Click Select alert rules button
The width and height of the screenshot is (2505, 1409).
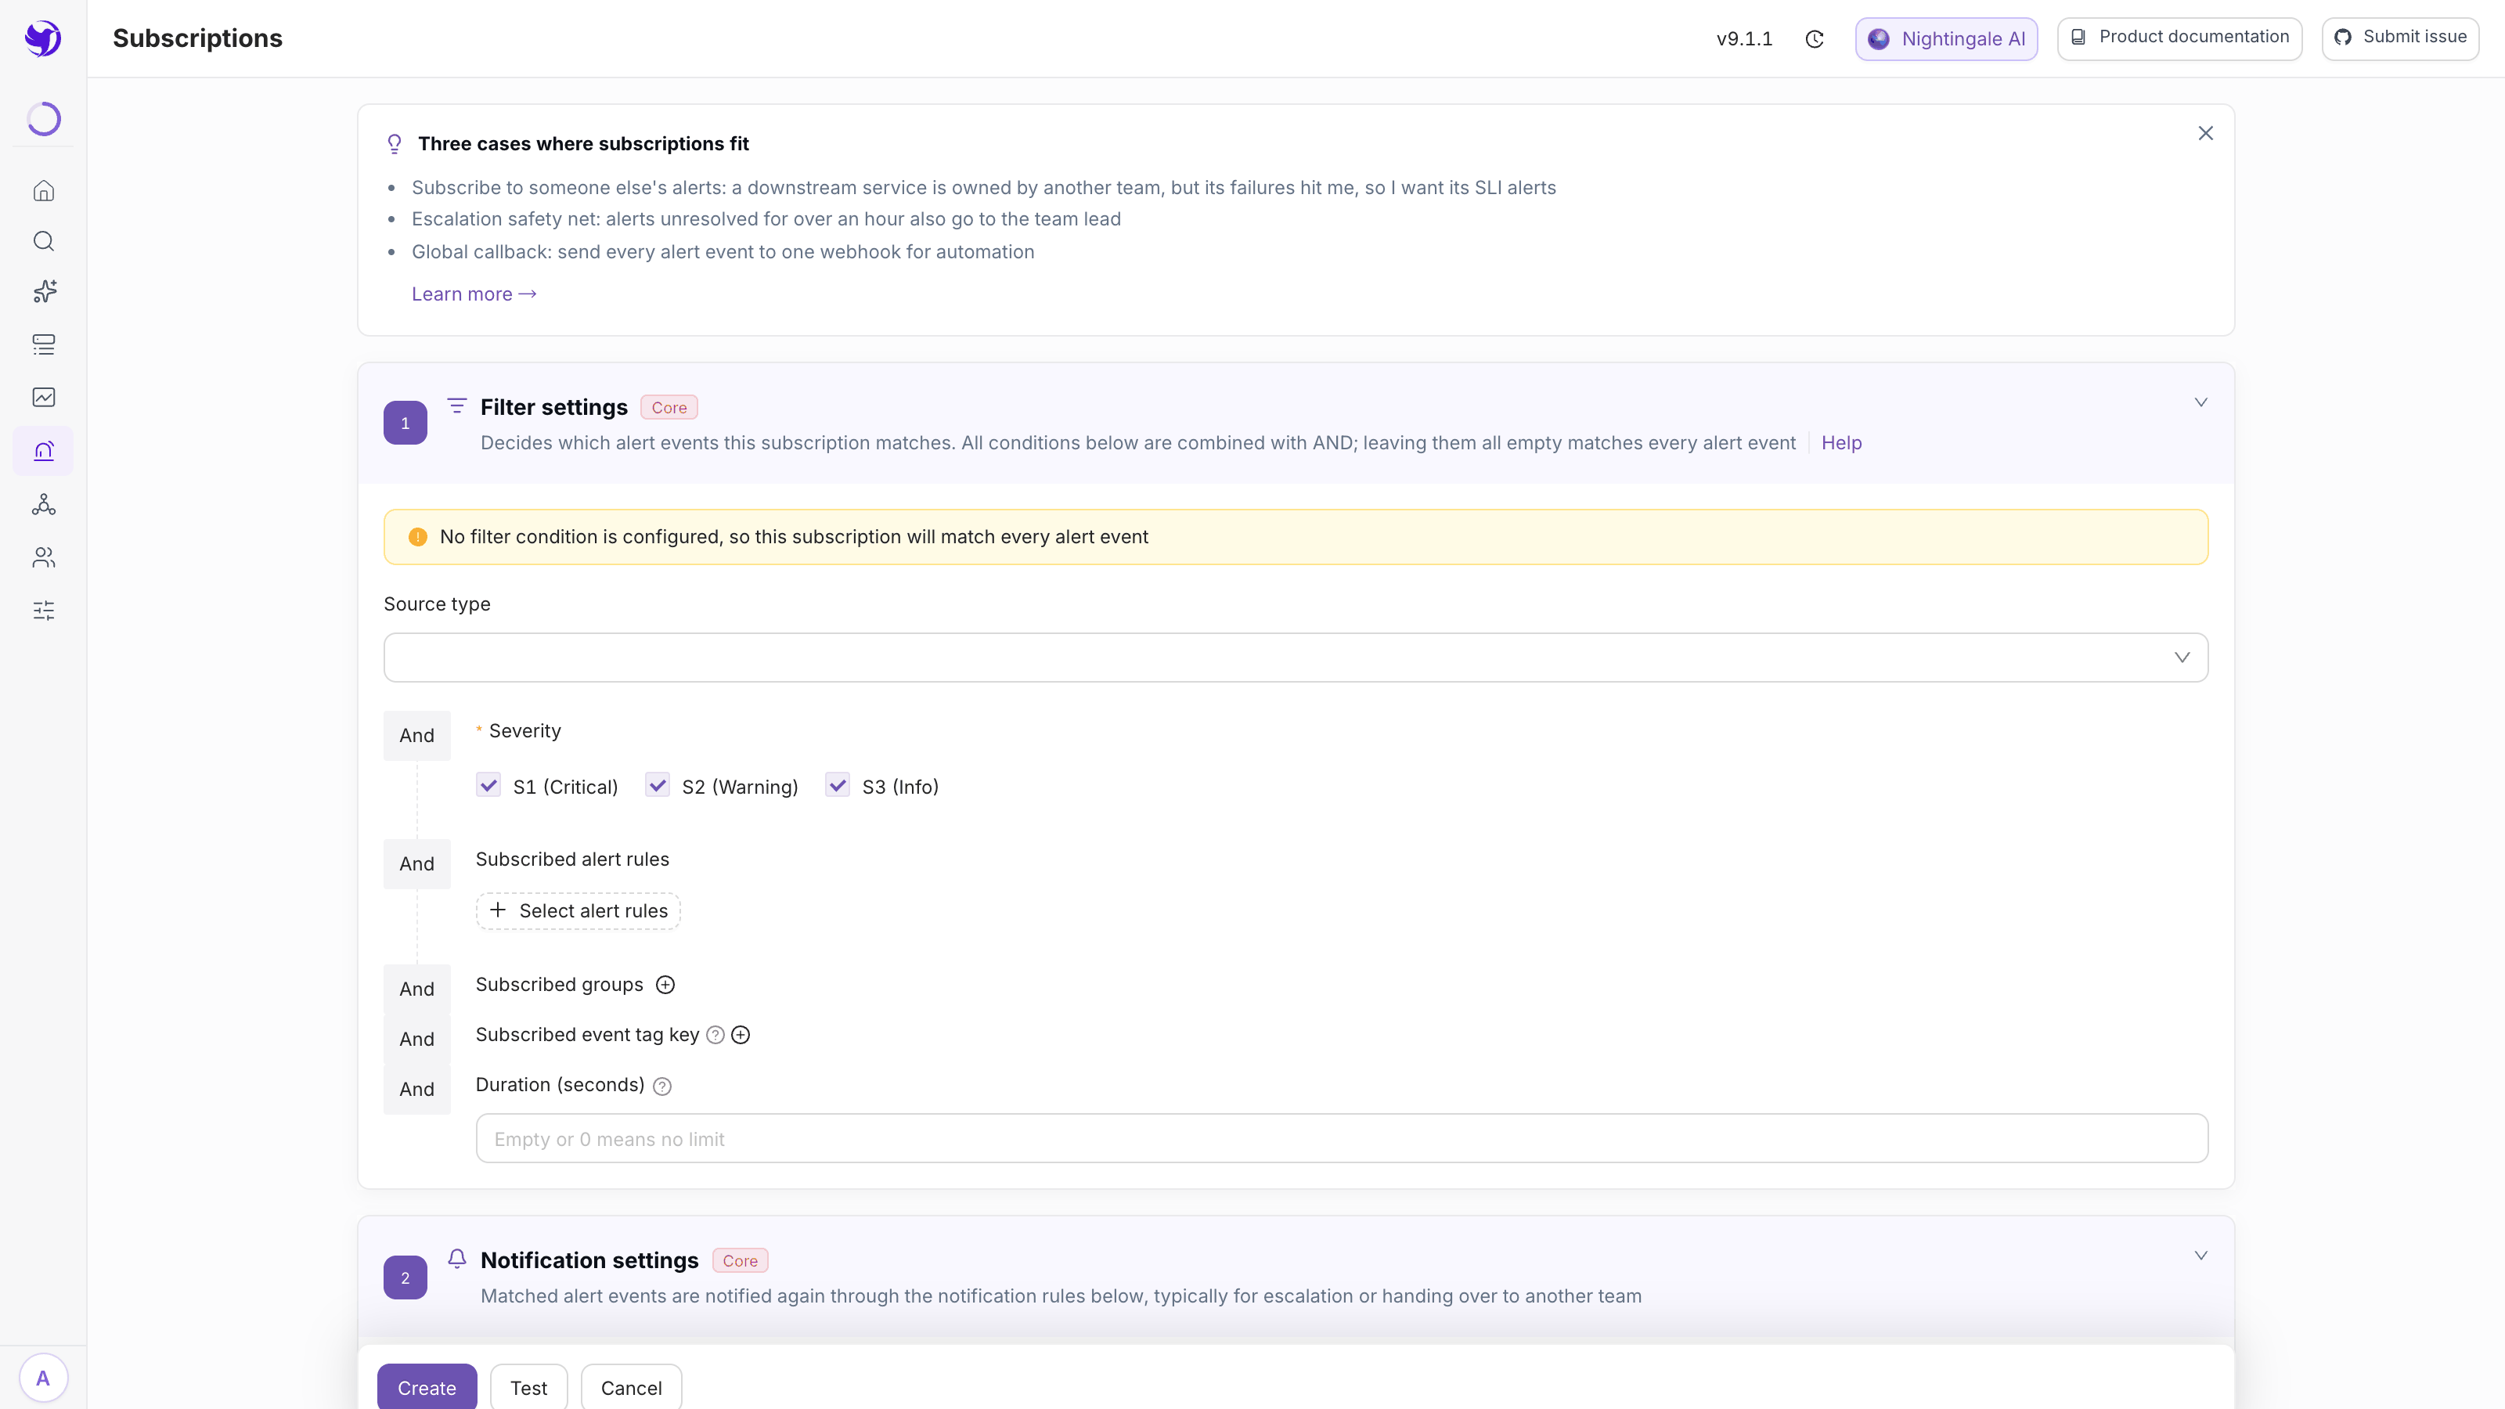(578, 911)
